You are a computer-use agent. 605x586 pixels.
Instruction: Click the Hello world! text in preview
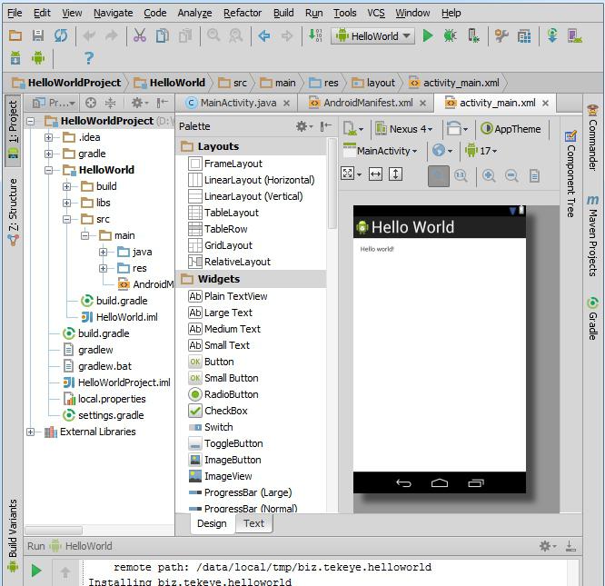pos(377,249)
